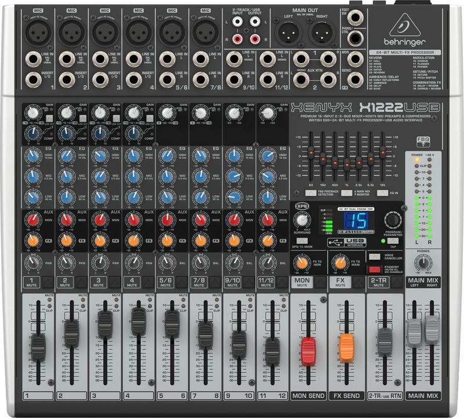Toggle the MON MUTE button
The image size is (464, 418).
[x=321, y=282]
